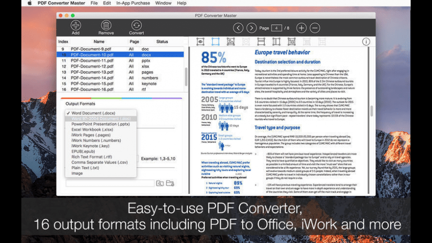The image size is (432, 243).
Task: Click the Status column header
Action: 162,42
